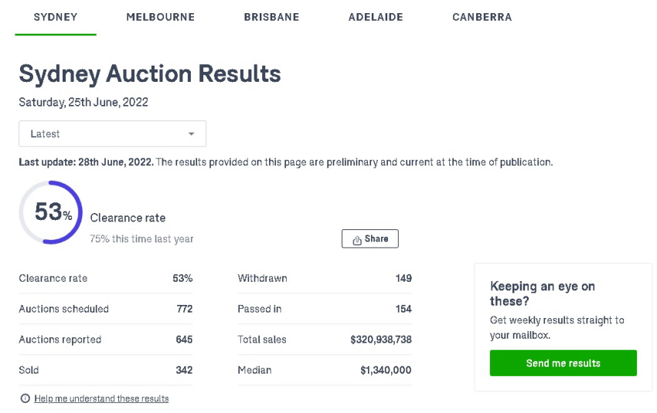Image resolution: width=657 pixels, height=413 pixels.
Task: Open the Adelaide tab
Action: 376,17
